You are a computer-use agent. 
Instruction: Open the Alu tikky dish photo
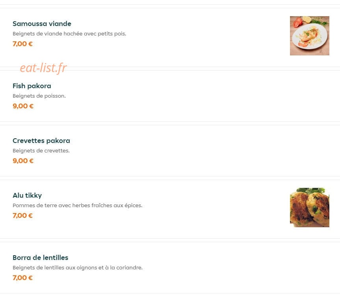309,208
